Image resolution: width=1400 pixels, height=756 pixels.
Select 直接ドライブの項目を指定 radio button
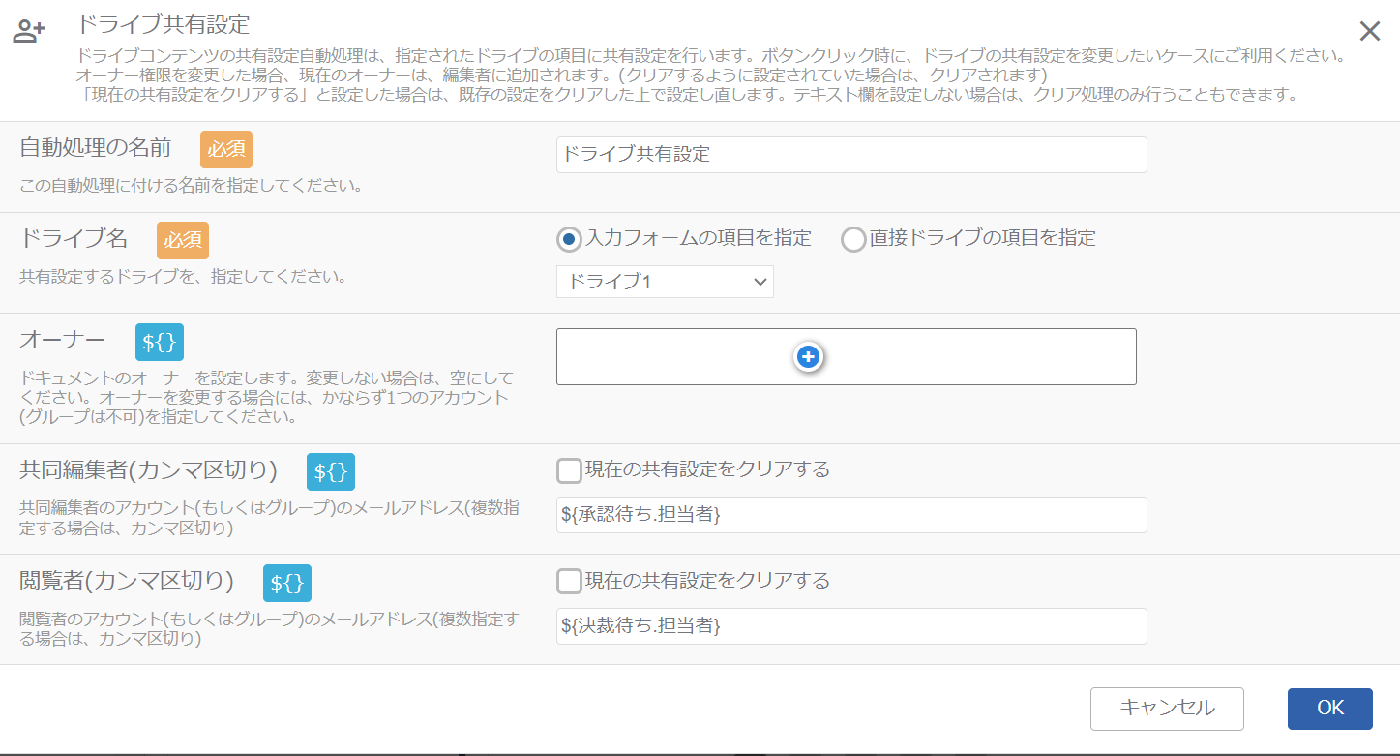853,239
